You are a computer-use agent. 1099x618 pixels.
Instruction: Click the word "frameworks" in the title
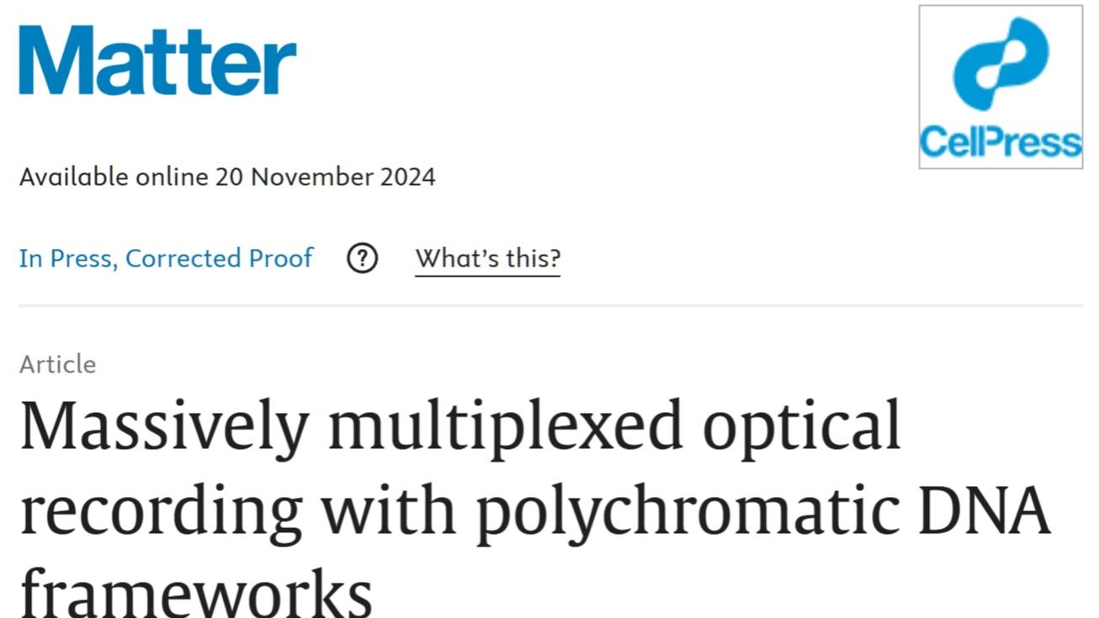point(195,591)
